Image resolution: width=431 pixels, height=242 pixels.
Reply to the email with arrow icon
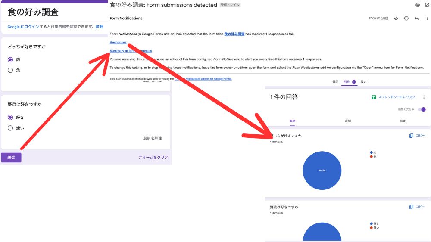tap(417, 19)
